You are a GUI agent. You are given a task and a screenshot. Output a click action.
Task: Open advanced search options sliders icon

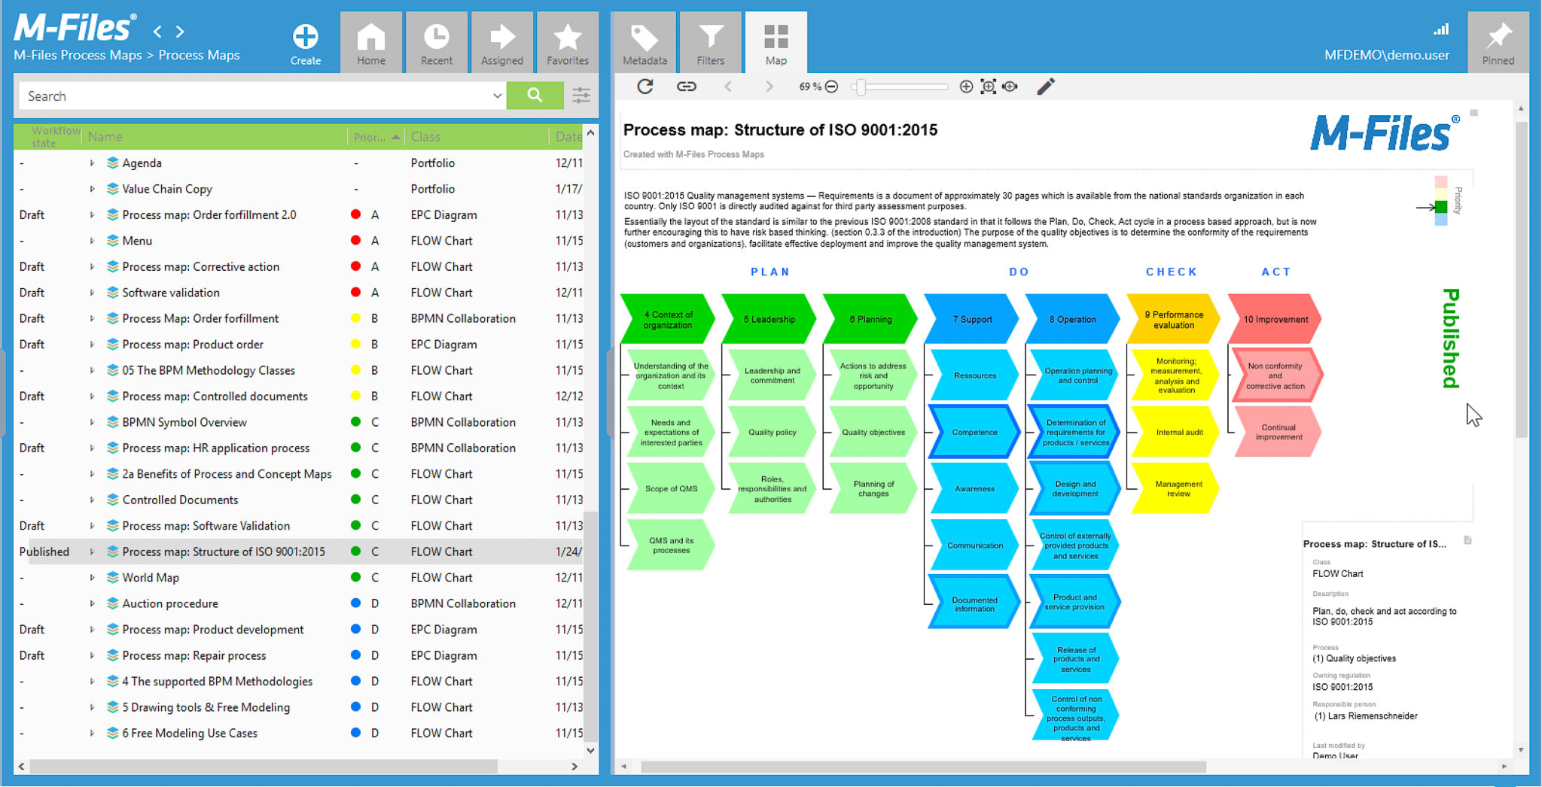click(581, 96)
